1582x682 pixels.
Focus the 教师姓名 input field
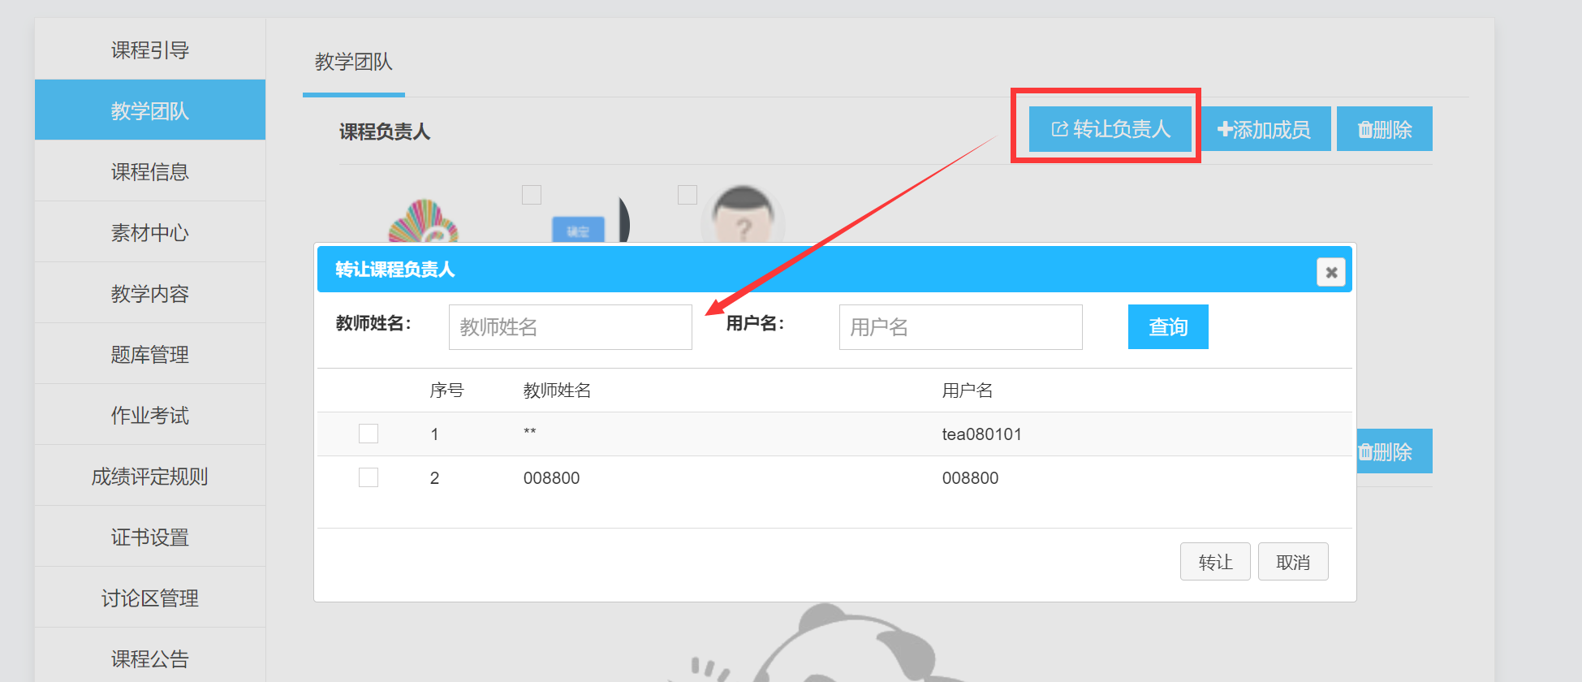point(570,327)
